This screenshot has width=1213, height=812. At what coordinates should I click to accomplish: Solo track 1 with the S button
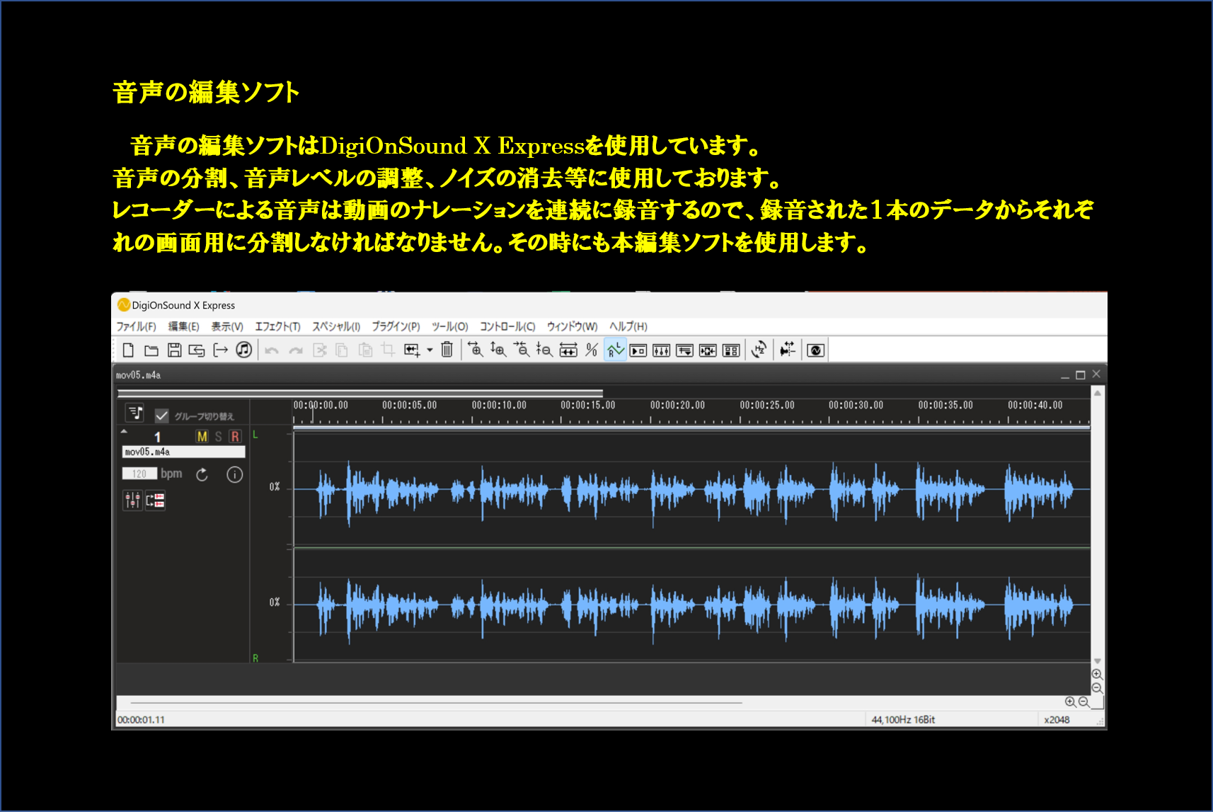(219, 437)
